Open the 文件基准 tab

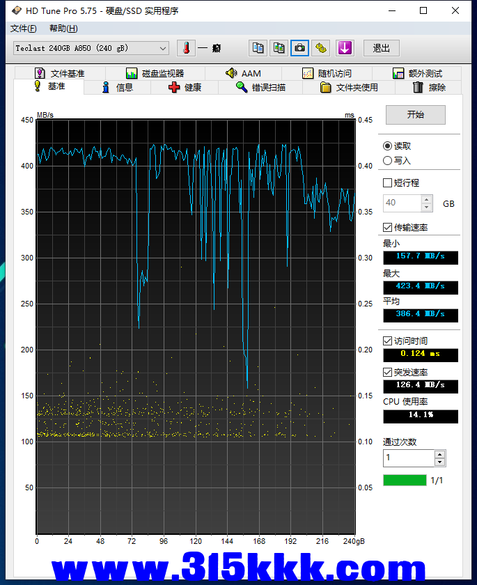(60, 74)
